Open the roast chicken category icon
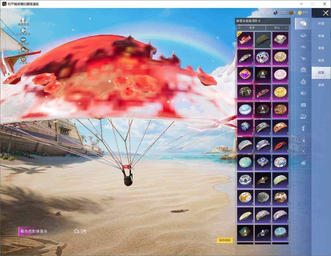Image resolution: width=331 pixels, height=256 pixels. point(303,163)
